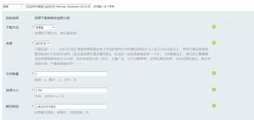Click the text 资源下载类板块信息分类
The image size is (254, 120).
click(52, 18)
